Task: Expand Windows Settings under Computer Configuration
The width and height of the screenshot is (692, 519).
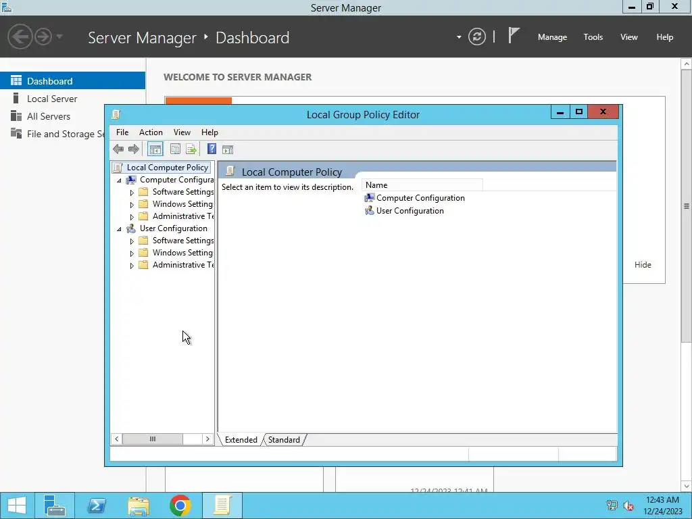Action: pos(132,205)
